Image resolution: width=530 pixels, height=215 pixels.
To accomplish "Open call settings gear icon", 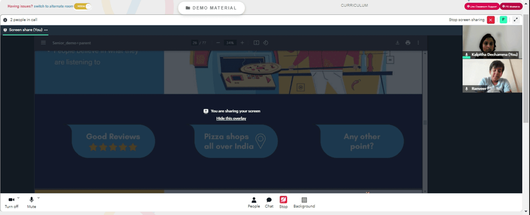I will pyautogui.click(x=5, y=20).
